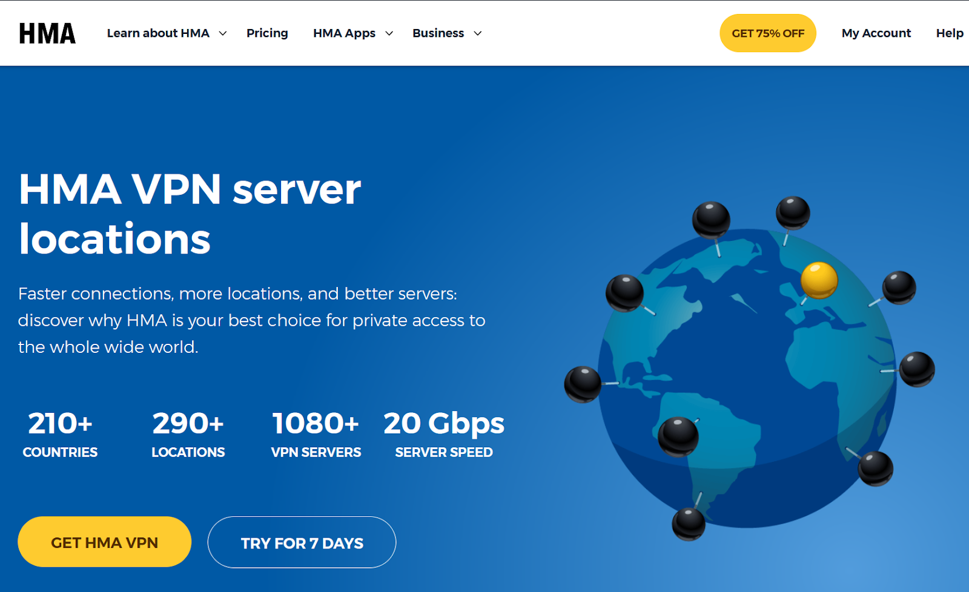Click the HMA VPN server locations heading
Screen dimensions: 969x592
tap(190, 214)
